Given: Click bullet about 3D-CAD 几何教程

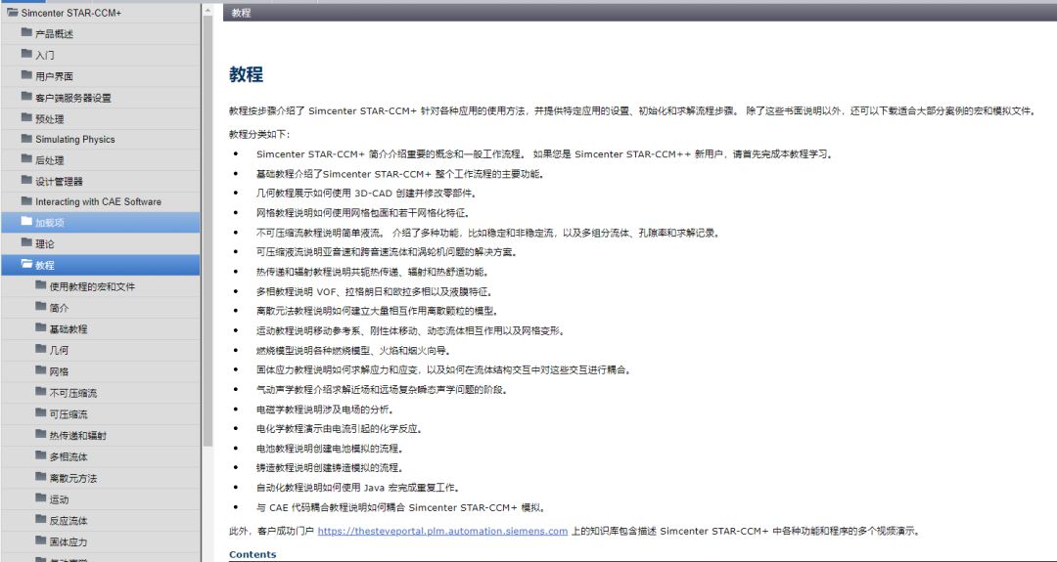Looking at the screenshot, I should 366,193.
